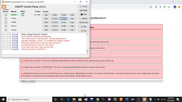The image size is (182, 102).
Task: Start the FileZilla module
Action: click(x=46, y=22)
